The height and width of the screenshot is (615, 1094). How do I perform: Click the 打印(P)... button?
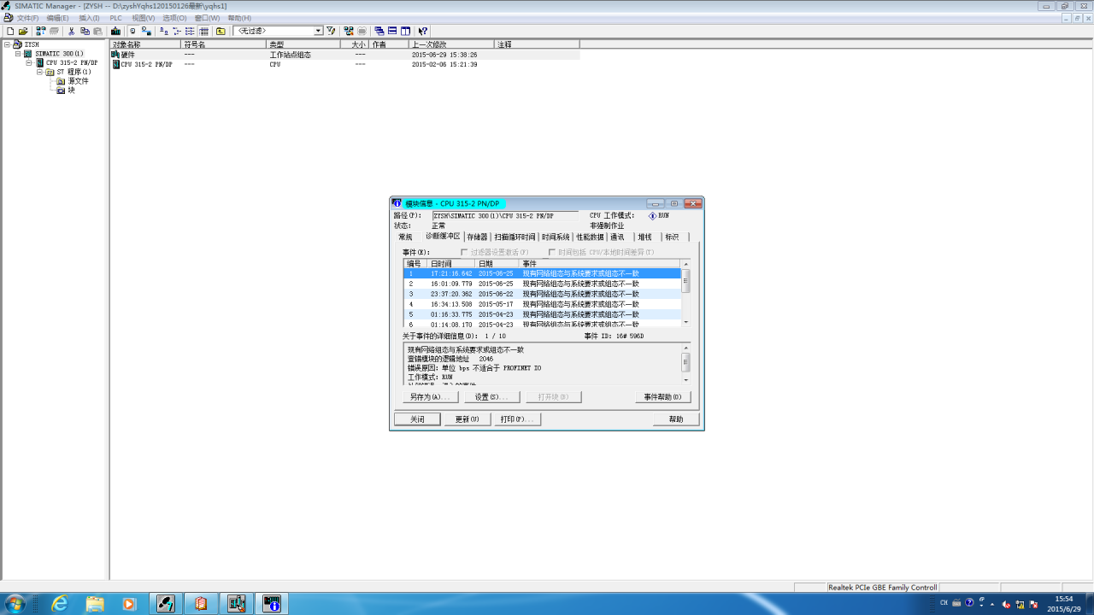pyautogui.click(x=517, y=419)
